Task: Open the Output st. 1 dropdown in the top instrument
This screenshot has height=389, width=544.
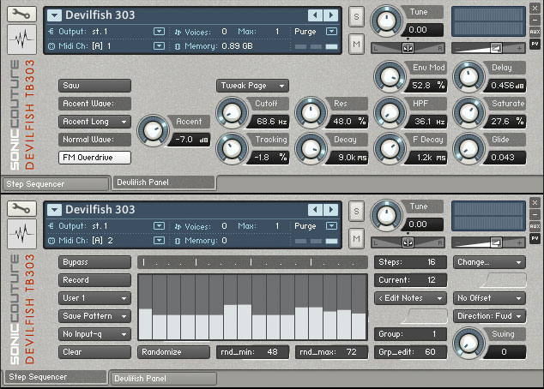Action: click(159, 32)
